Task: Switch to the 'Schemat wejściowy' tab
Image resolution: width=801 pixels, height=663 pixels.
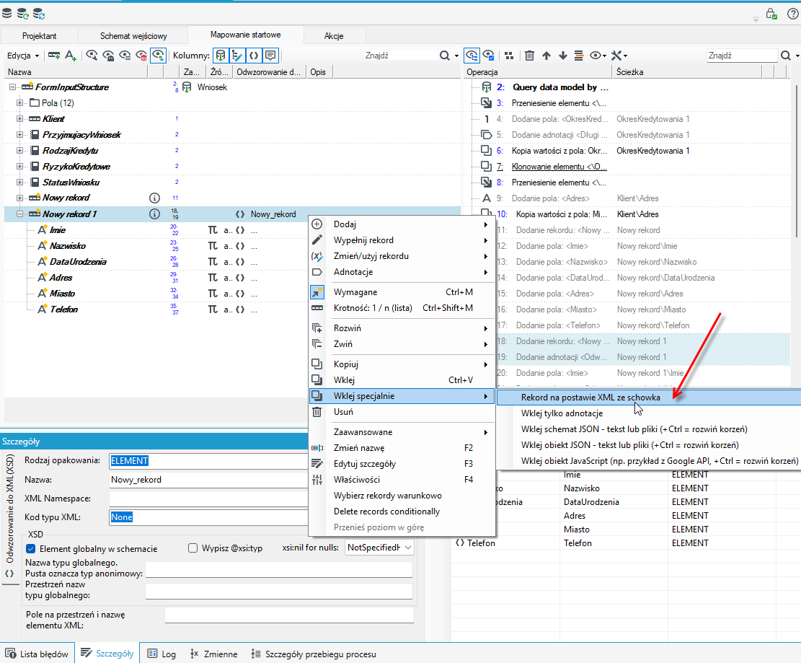Action: coord(133,36)
